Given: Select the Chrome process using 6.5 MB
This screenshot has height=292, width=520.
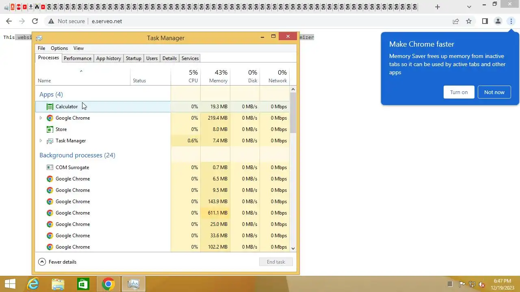Looking at the screenshot, I should click(x=162, y=179).
